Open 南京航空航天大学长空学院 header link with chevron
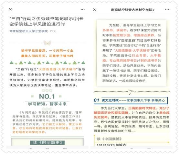Image resolution: width=179 pixels, height=154 pixels. pyautogui.click(x=133, y=10)
